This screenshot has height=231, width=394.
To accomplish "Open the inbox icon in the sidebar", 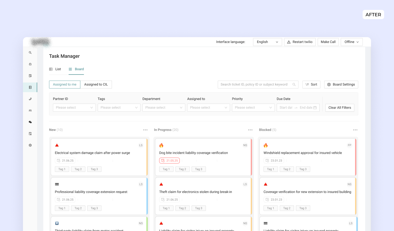I will [x=30, y=64].
